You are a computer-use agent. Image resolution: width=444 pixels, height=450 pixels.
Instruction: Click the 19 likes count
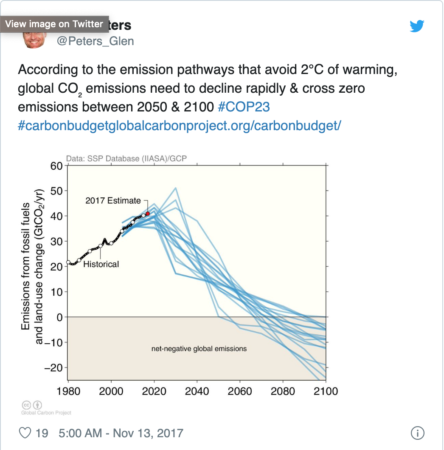(x=42, y=433)
